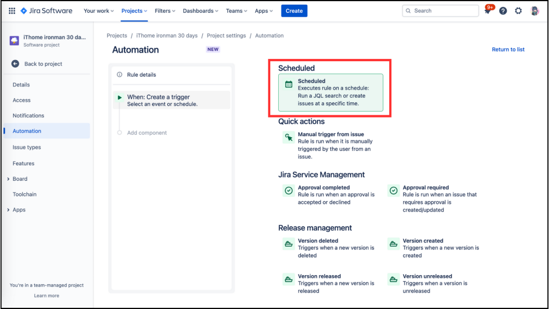Open the Filters dropdown menu

165,11
